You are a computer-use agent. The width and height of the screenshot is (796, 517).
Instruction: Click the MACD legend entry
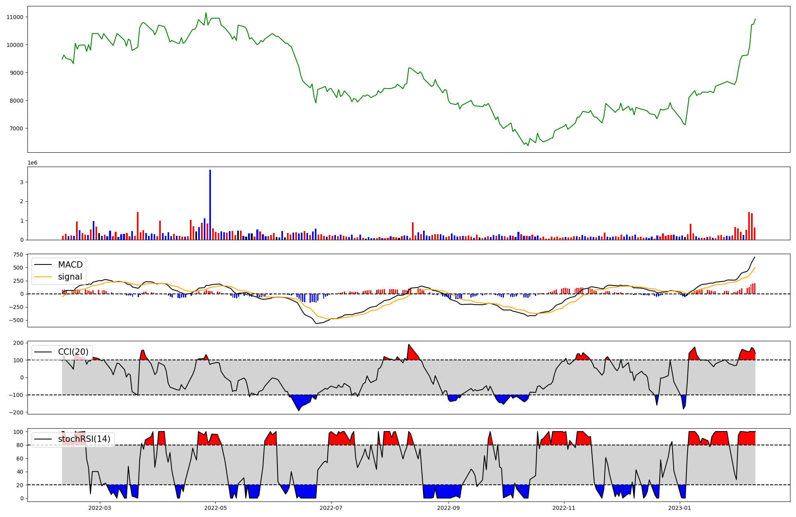pos(70,265)
